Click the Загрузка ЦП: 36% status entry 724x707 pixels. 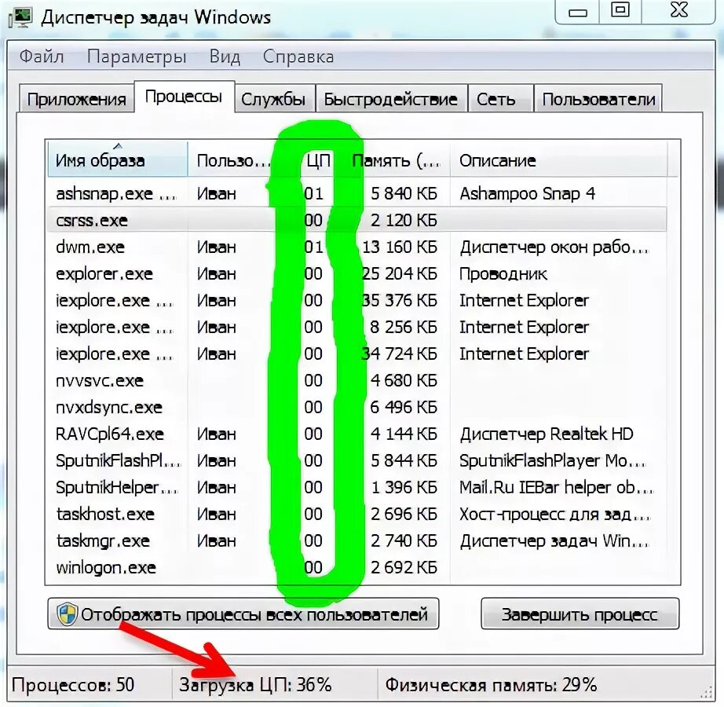point(255,684)
